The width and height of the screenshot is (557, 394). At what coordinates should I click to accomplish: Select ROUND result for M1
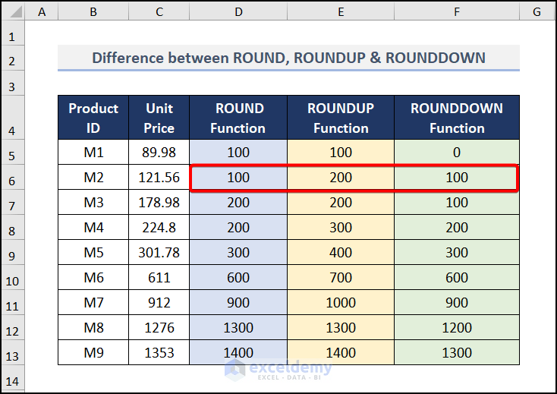(238, 152)
